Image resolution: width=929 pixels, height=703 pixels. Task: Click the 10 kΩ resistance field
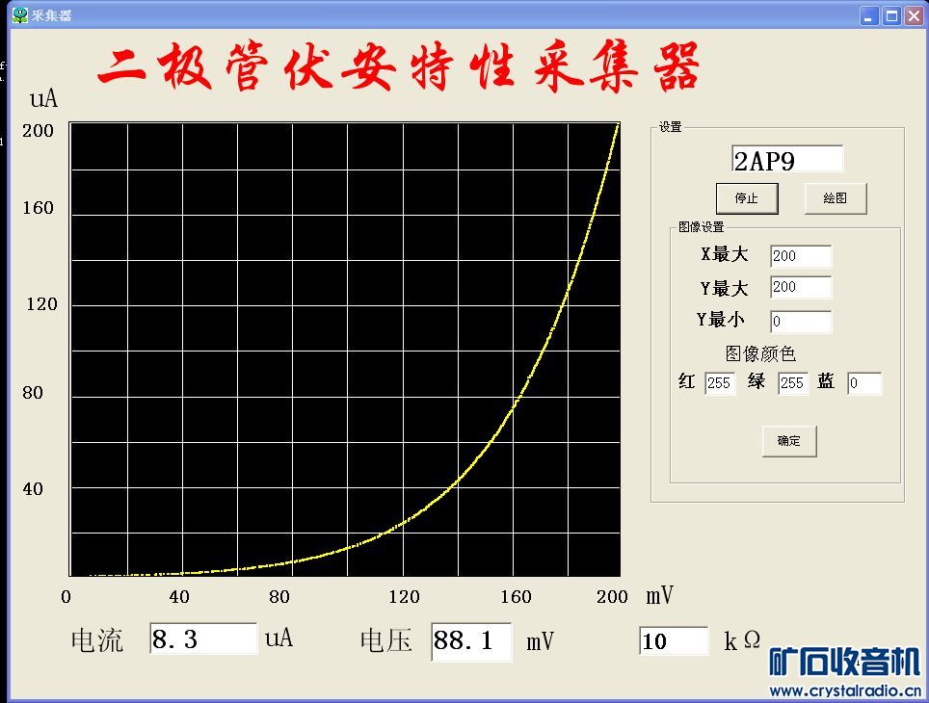click(x=674, y=640)
